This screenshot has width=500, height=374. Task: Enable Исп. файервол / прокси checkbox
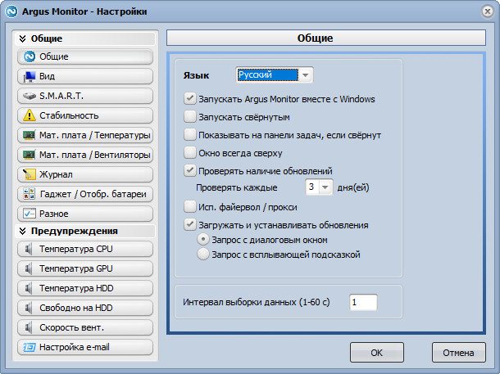(191, 206)
